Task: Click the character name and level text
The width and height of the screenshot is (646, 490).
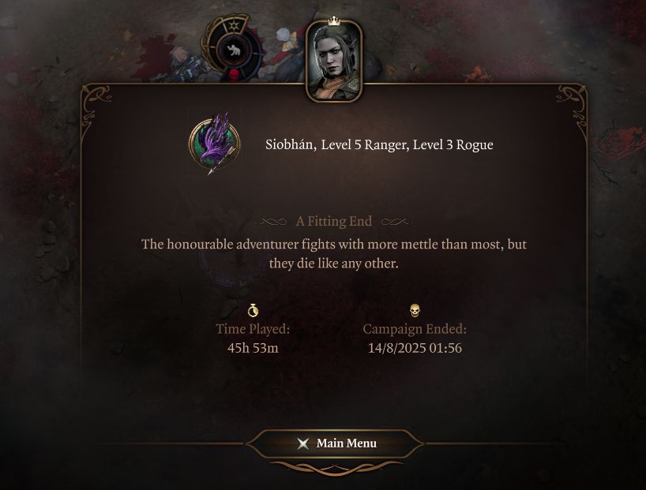Action: click(x=379, y=145)
